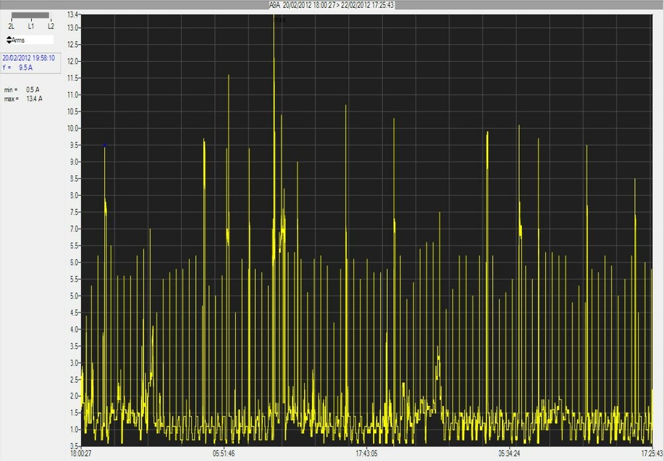Click the cursor timestamp 20/02/2012 19:58:10
The image size is (664, 461).
coord(29,58)
